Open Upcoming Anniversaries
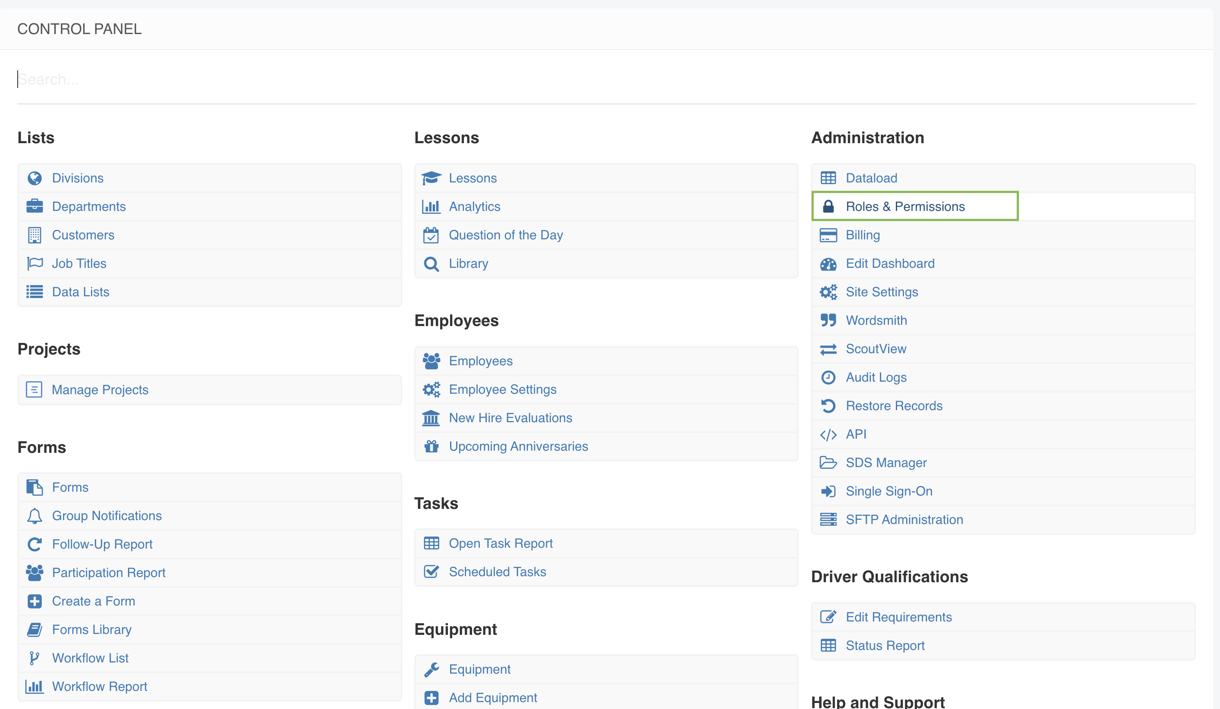This screenshot has height=709, width=1220. click(x=518, y=446)
